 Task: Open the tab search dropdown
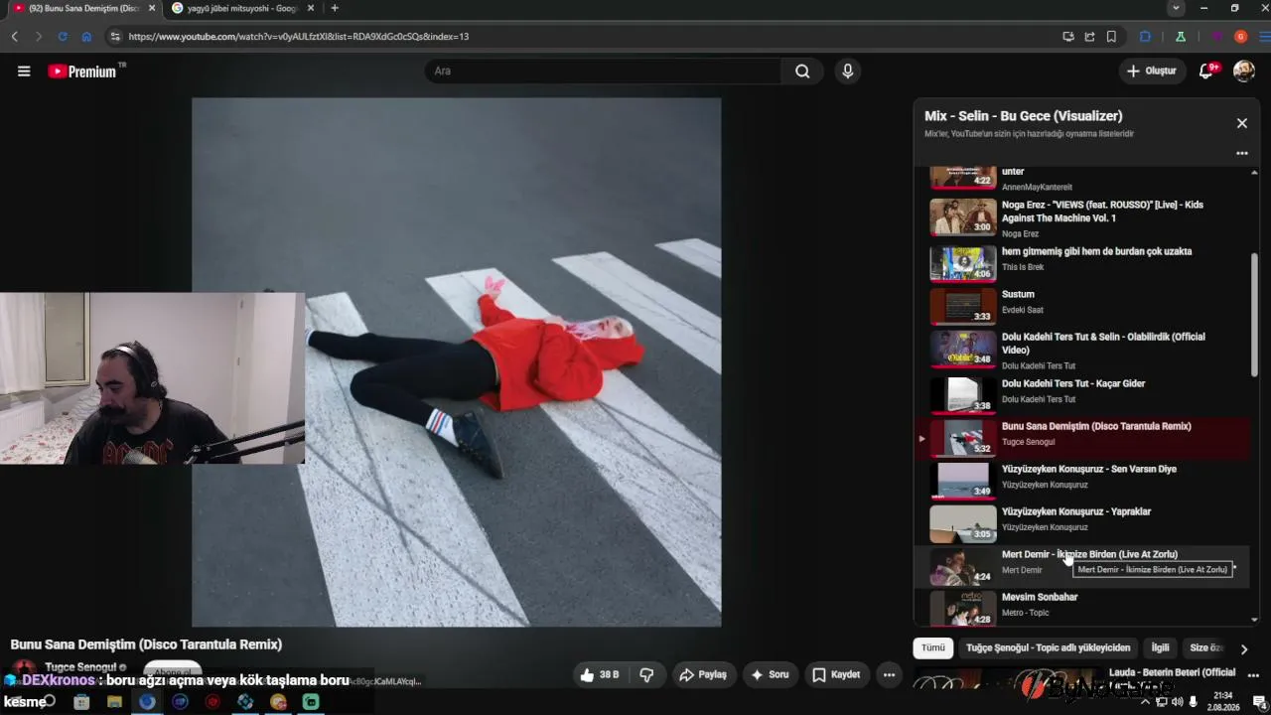(x=1177, y=8)
